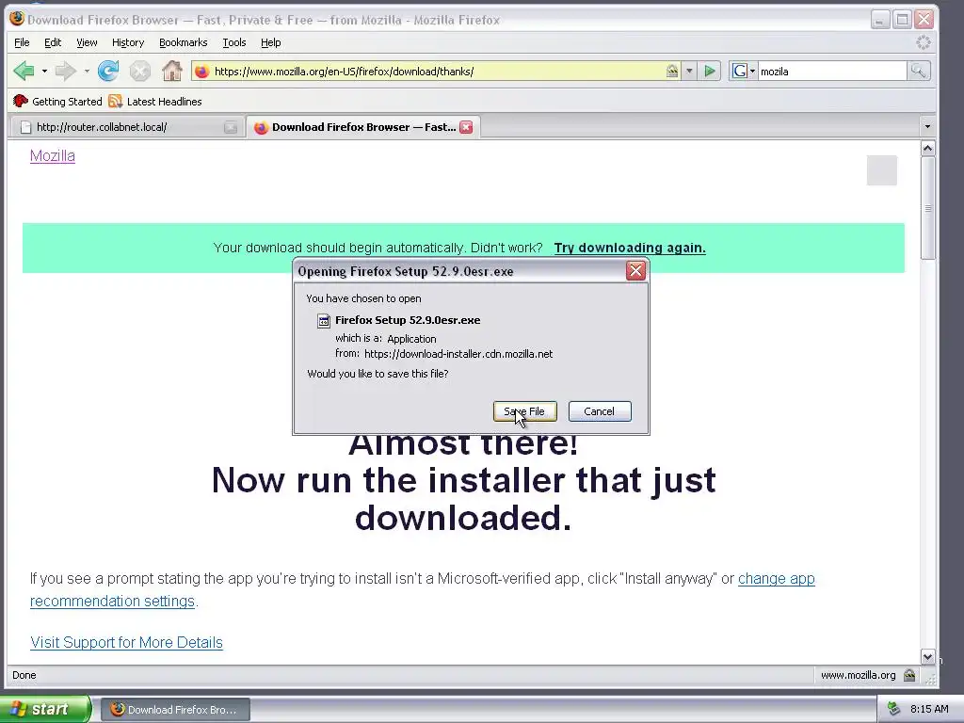Click the scrollbar down arrow
Screen dimensions: 964x723
click(x=927, y=656)
